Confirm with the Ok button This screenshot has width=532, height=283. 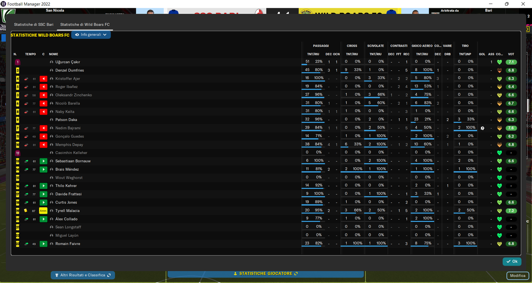(512, 261)
